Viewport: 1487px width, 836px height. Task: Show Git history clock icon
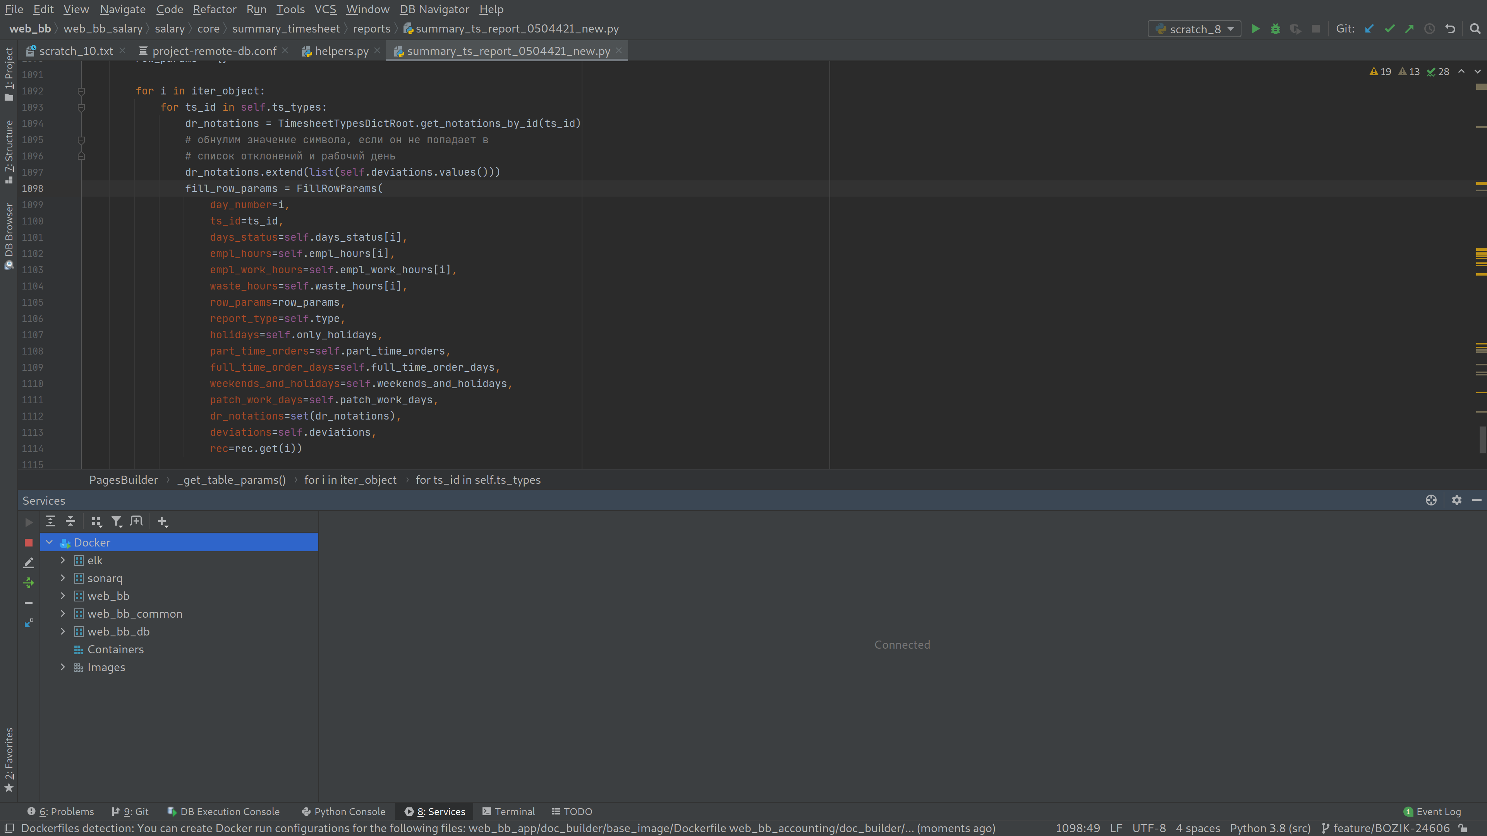point(1430,29)
